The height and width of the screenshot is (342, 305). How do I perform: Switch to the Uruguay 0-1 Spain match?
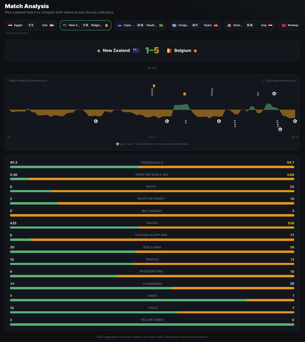click(x=195, y=25)
